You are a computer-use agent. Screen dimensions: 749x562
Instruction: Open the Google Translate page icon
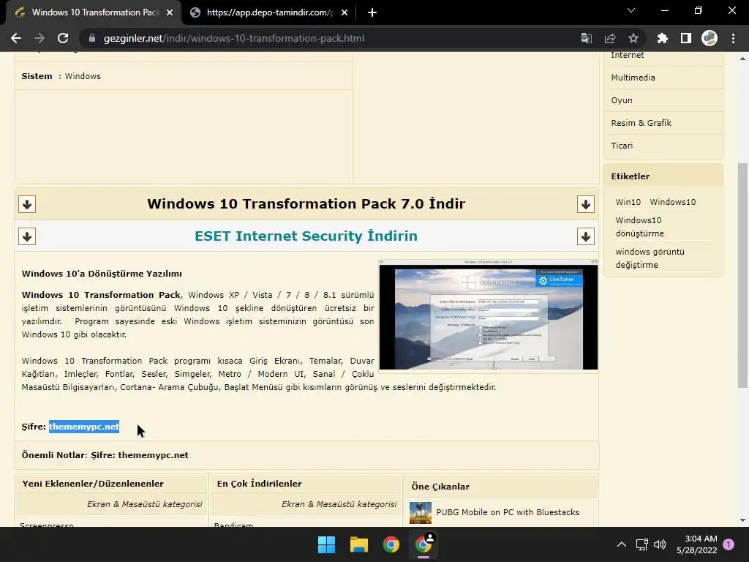tap(586, 38)
